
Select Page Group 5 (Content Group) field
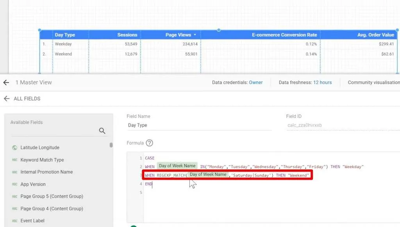tap(52, 197)
